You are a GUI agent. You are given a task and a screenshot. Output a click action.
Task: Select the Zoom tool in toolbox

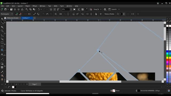[x=2, y=31]
